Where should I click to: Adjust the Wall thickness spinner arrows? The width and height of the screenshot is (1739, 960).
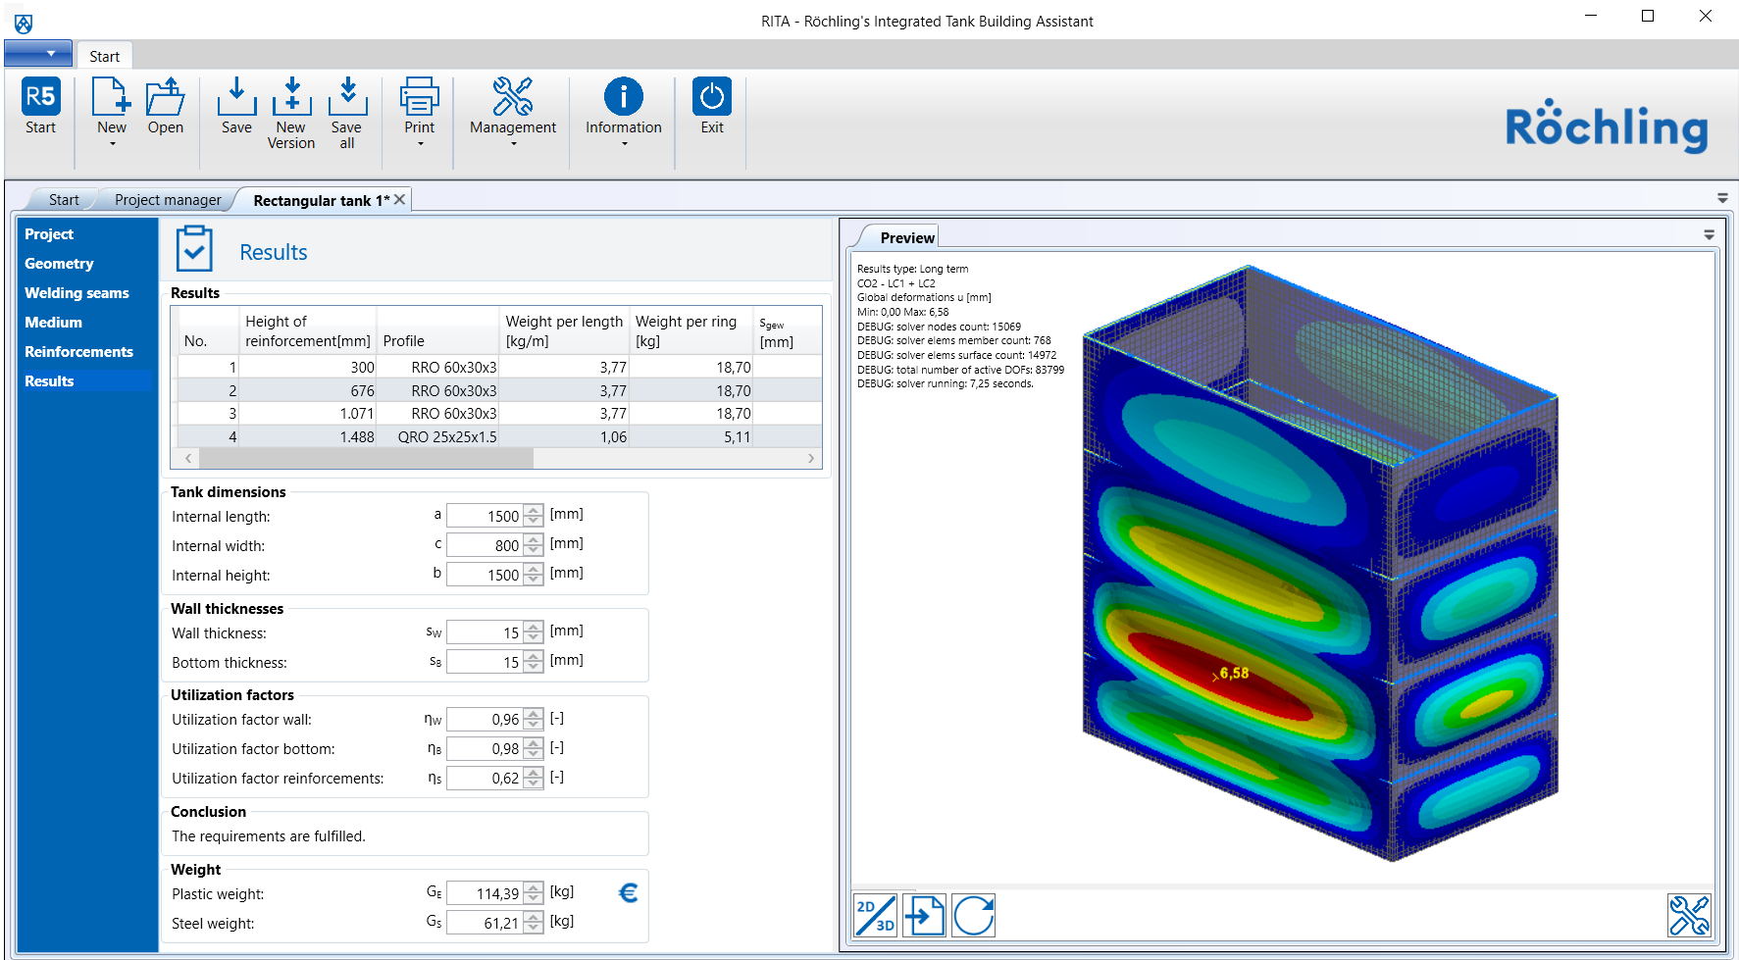(x=534, y=632)
